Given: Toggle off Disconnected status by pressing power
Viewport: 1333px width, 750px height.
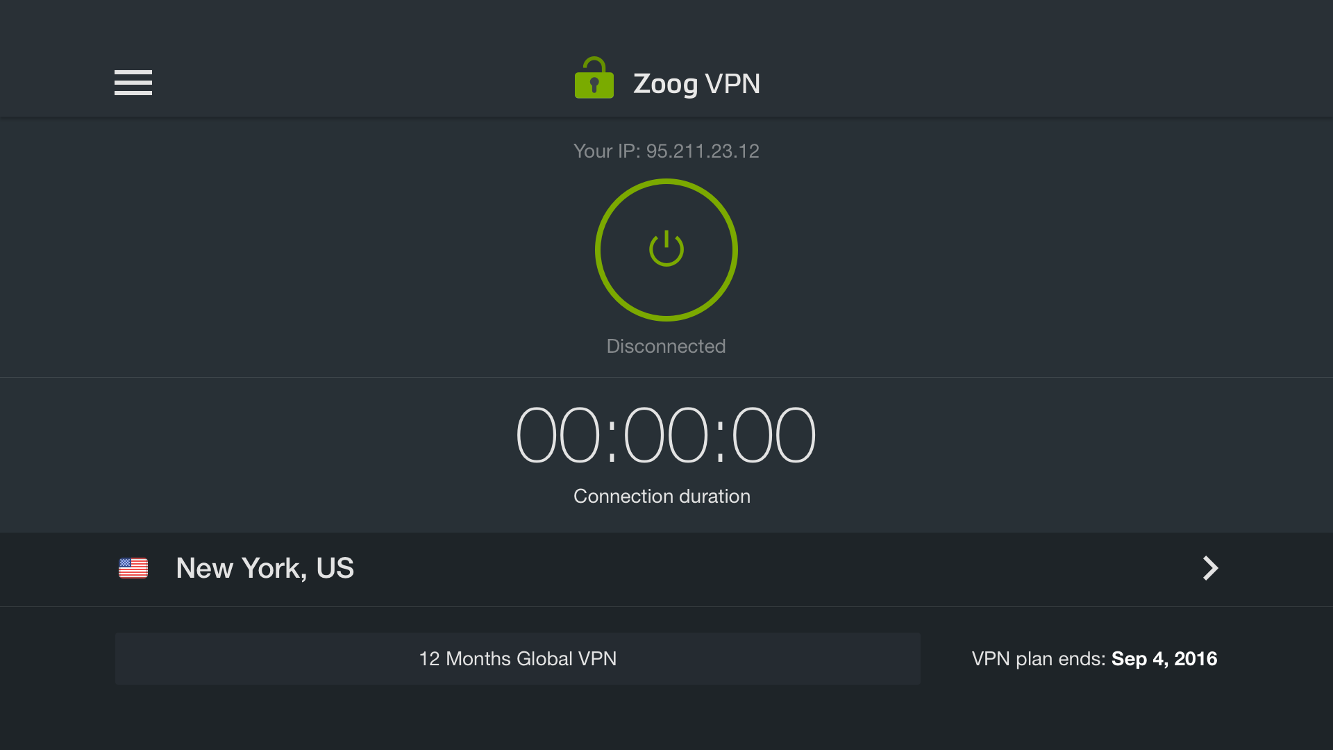Looking at the screenshot, I should point(666,250).
